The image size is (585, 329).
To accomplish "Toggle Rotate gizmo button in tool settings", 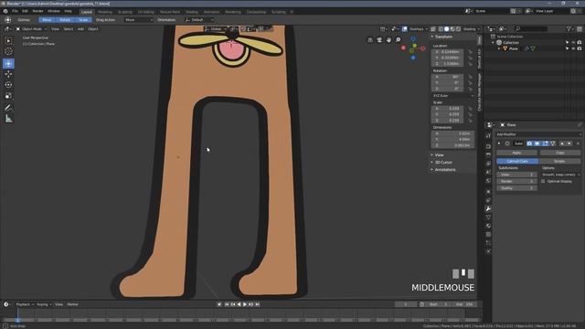I will 65,20.
